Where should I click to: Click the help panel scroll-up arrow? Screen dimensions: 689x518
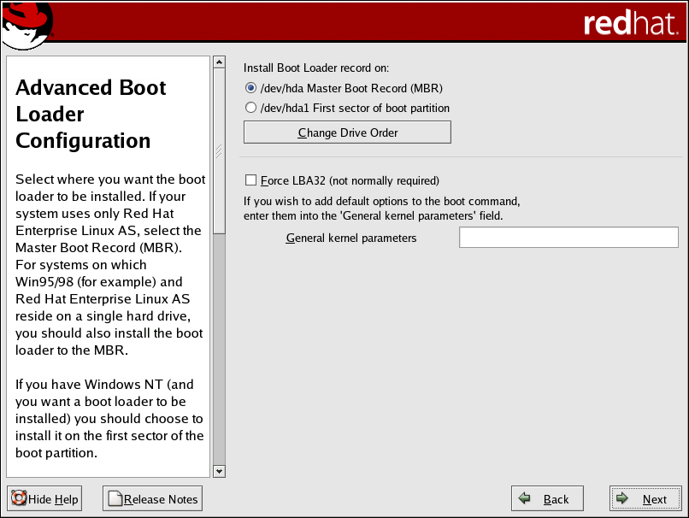219,62
